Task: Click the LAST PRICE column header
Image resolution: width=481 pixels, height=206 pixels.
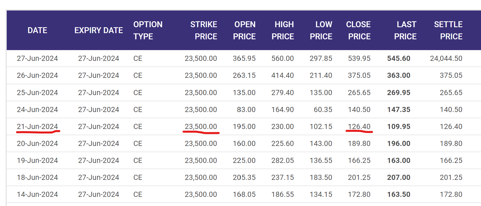Action: tap(406, 30)
